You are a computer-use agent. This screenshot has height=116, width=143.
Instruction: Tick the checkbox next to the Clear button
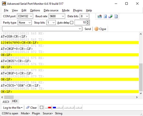(x=41, y=108)
